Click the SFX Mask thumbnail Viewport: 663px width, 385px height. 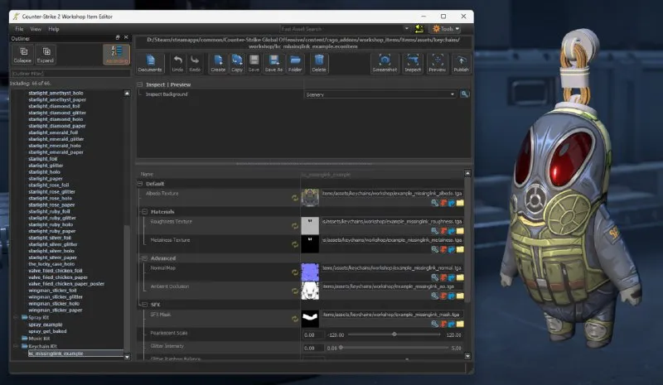tap(310, 319)
